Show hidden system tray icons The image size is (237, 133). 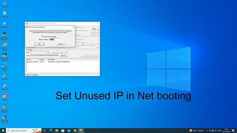[x=207, y=130]
